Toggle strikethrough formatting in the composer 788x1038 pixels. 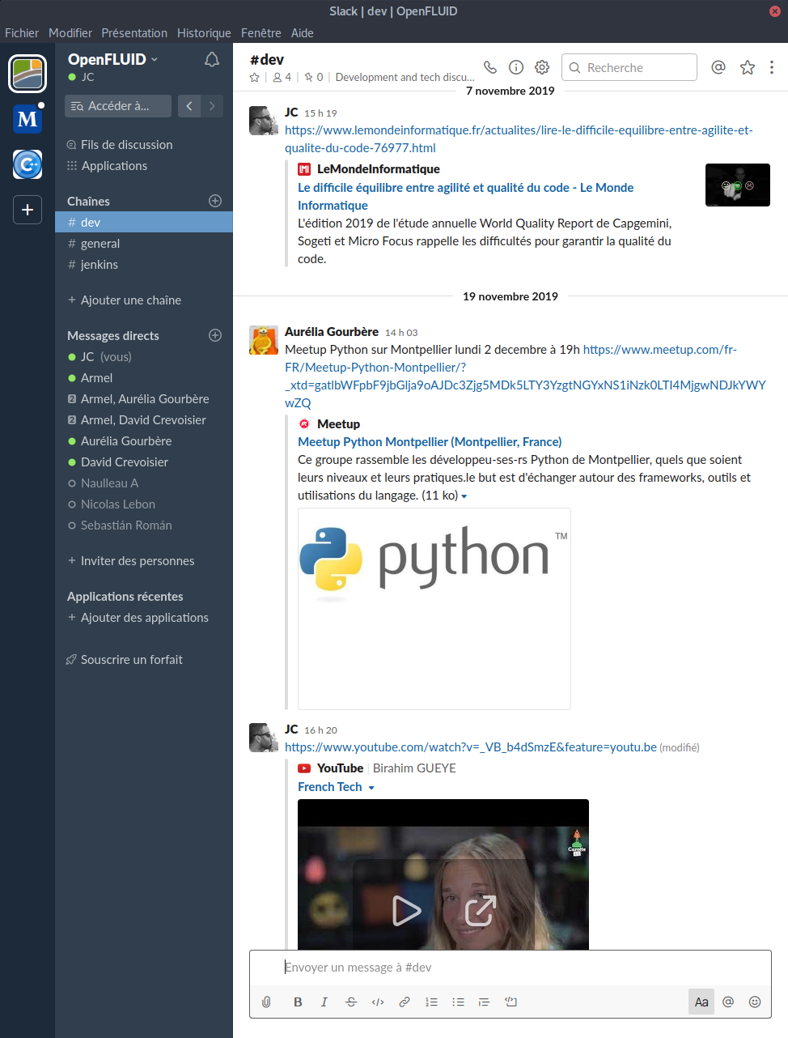click(x=351, y=1002)
